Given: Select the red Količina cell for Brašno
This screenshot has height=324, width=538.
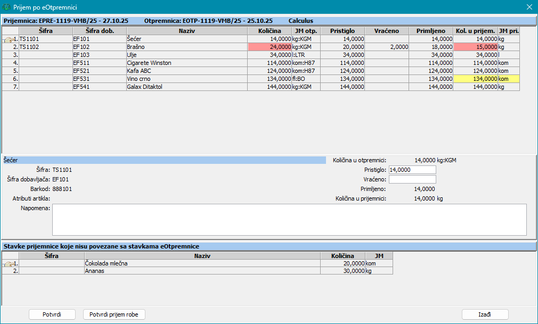Looking at the screenshot, I should coord(270,47).
